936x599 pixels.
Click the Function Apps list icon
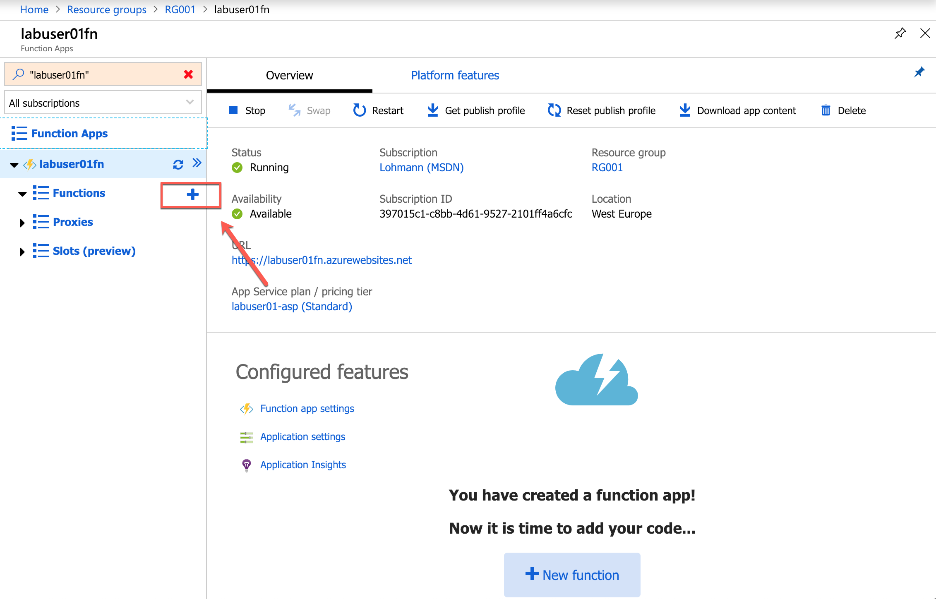click(19, 133)
